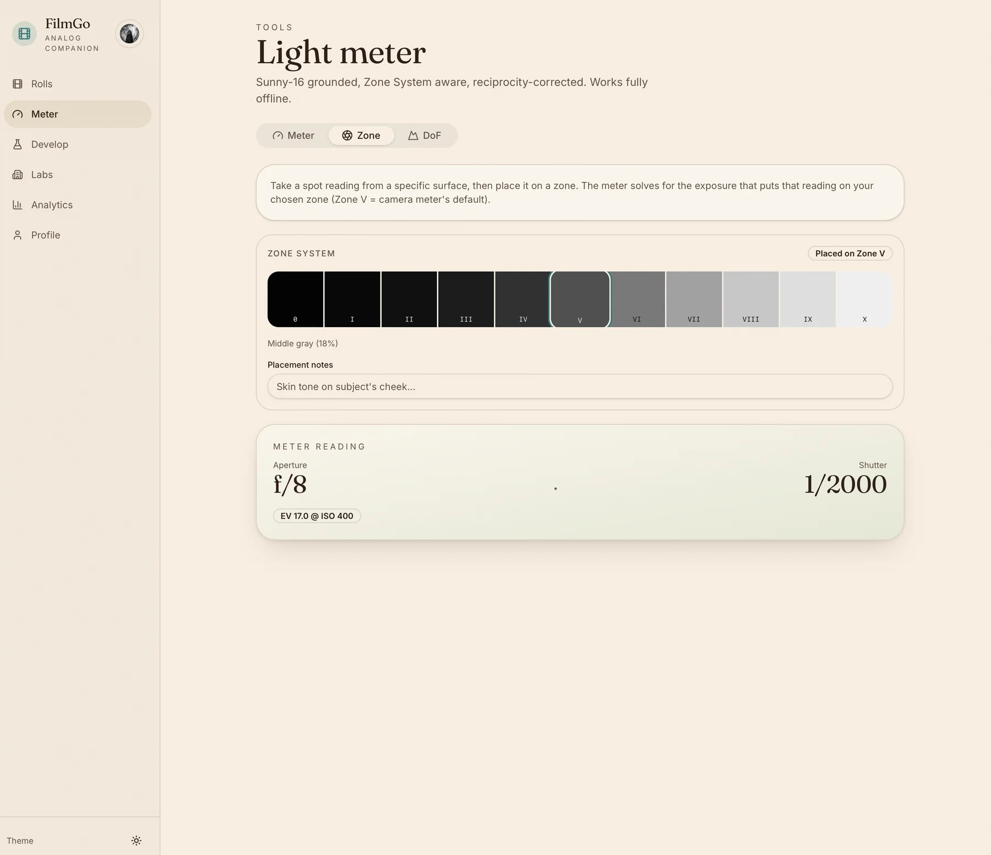The width and height of the screenshot is (991, 855).
Task: Toggle theme with the sun icon
Action: point(137,840)
